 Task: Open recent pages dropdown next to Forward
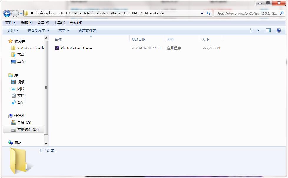point(21,14)
